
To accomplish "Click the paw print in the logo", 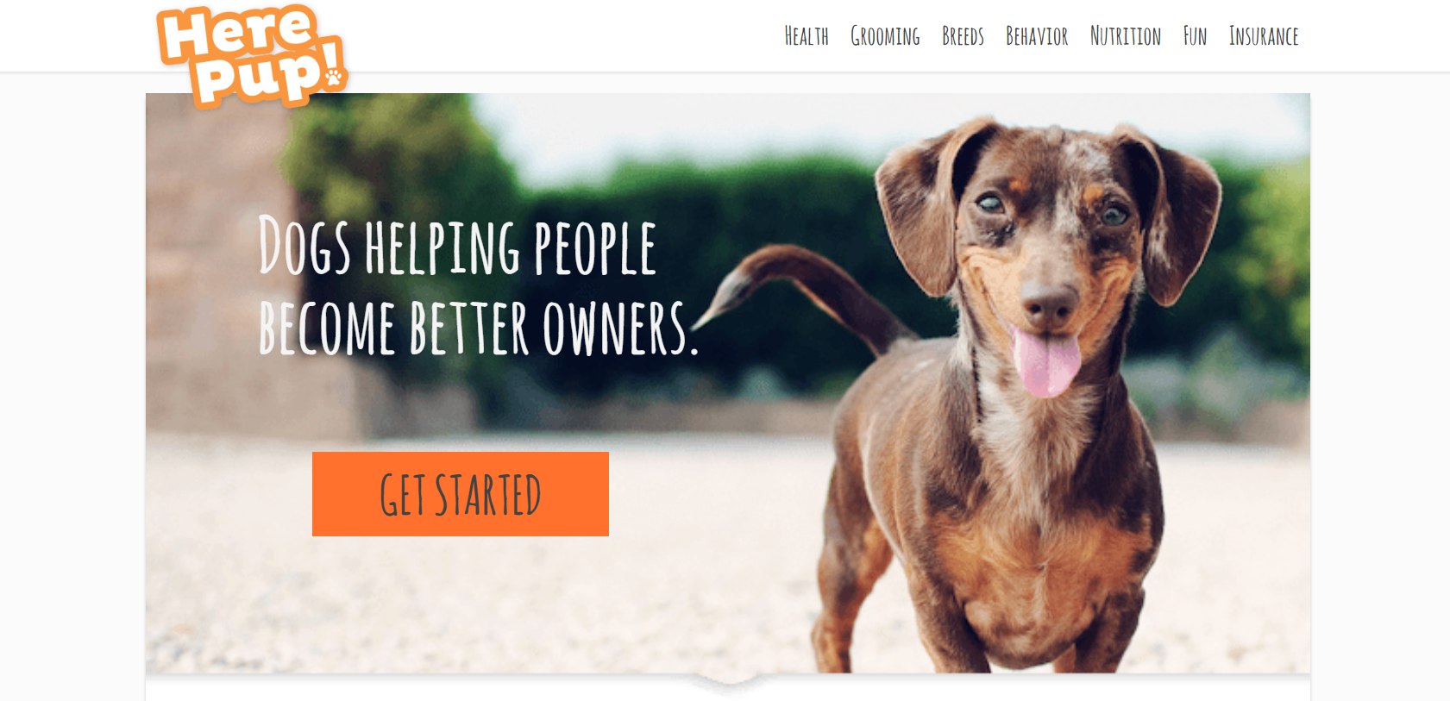I will pos(334,78).
